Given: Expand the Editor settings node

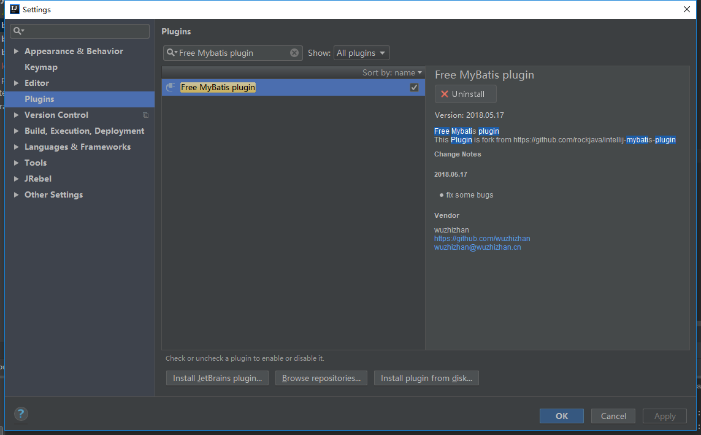Looking at the screenshot, I should tap(16, 83).
